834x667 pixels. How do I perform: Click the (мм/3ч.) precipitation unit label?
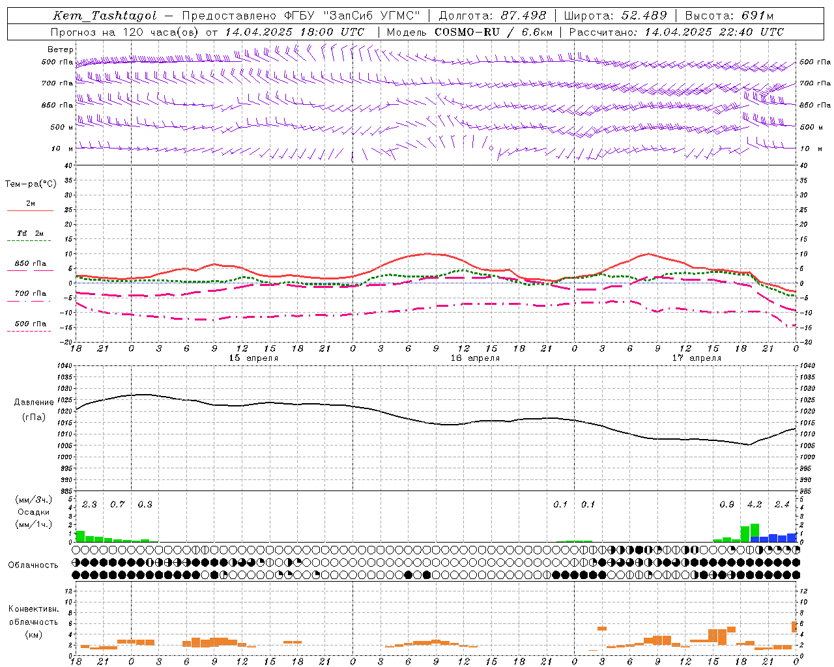pyautogui.click(x=34, y=500)
